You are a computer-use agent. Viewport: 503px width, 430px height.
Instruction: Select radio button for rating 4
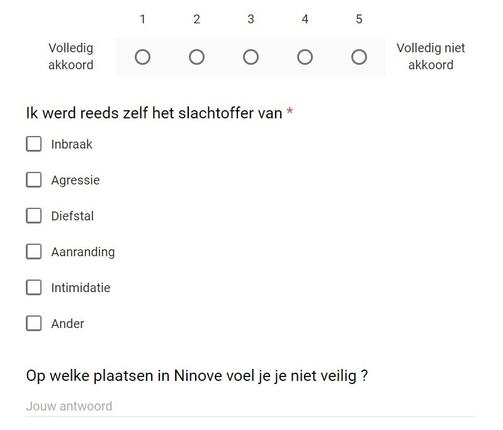pos(305,57)
